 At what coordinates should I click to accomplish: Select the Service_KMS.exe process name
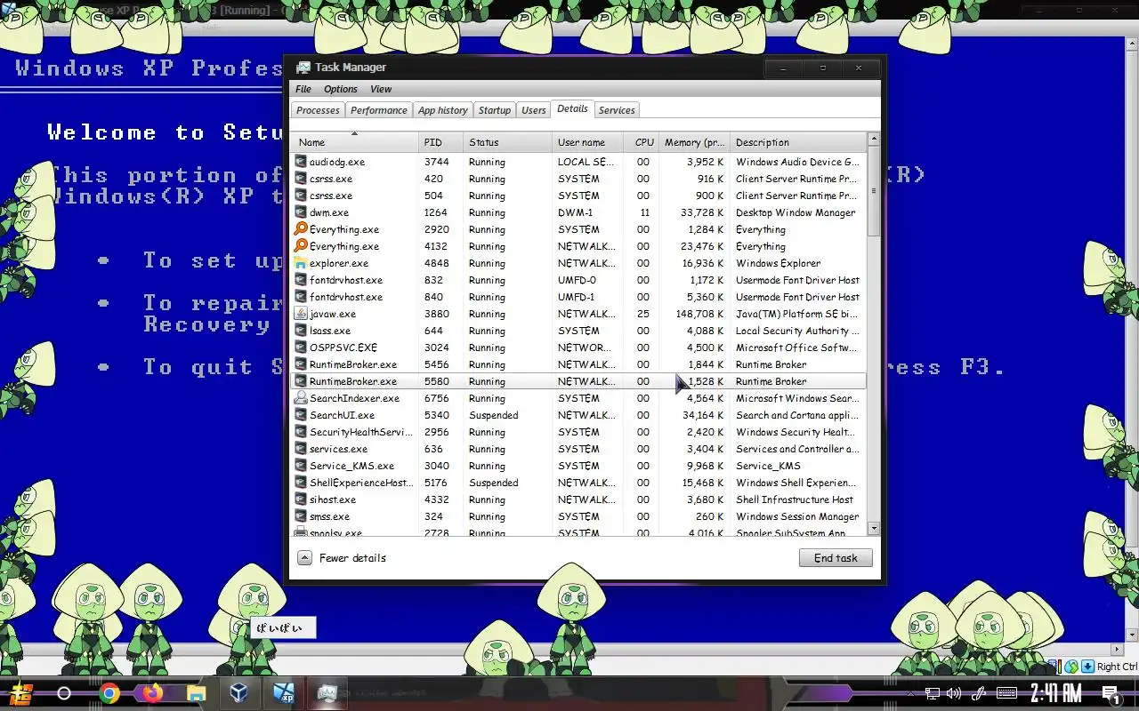point(351,466)
